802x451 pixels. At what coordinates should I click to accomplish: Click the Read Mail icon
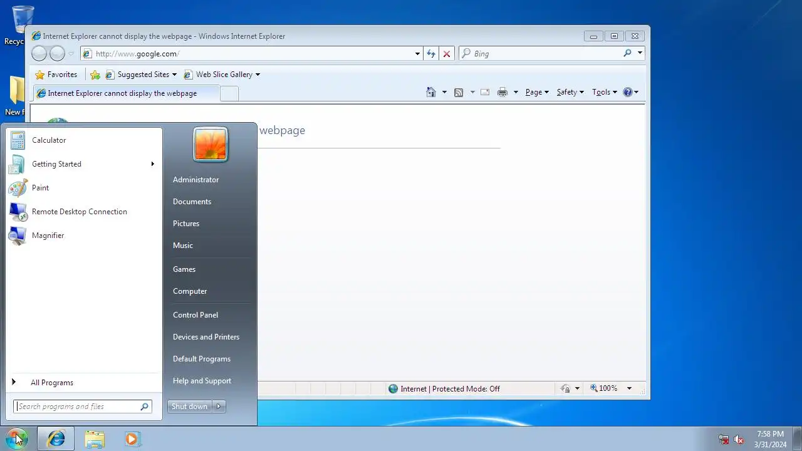pyautogui.click(x=485, y=92)
